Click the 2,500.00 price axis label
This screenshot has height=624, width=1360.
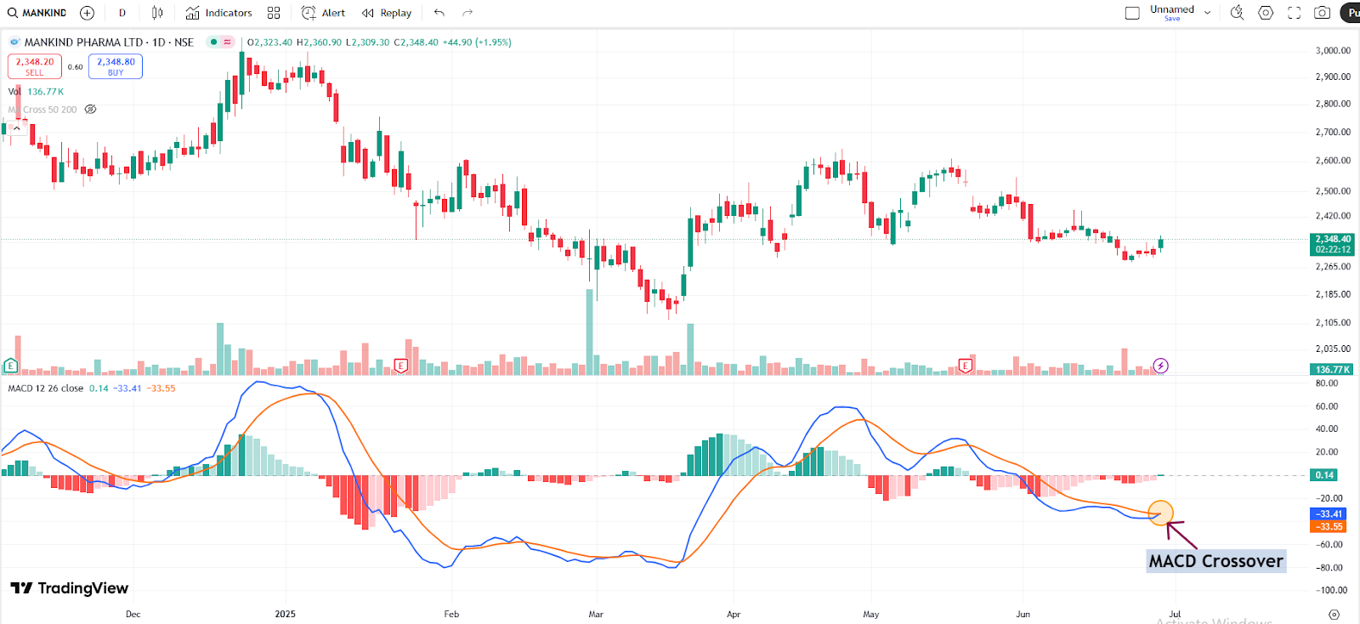(1333, 191)
